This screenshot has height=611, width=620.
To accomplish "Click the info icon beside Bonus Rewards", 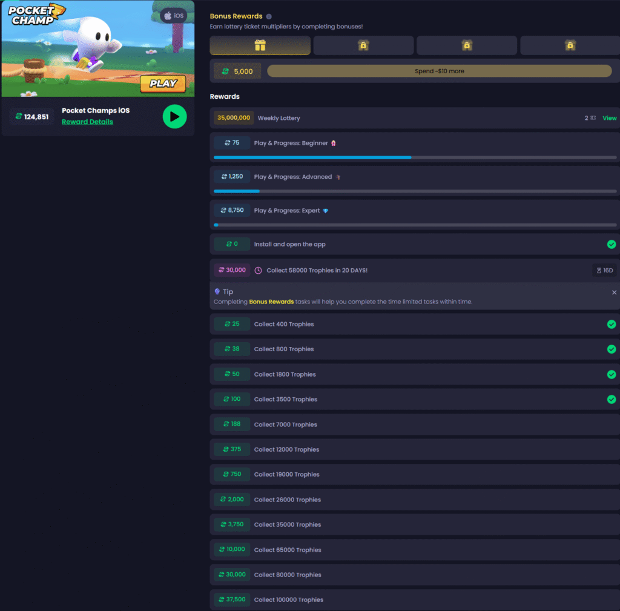I will pyautogui.click(x=269, y=16).
